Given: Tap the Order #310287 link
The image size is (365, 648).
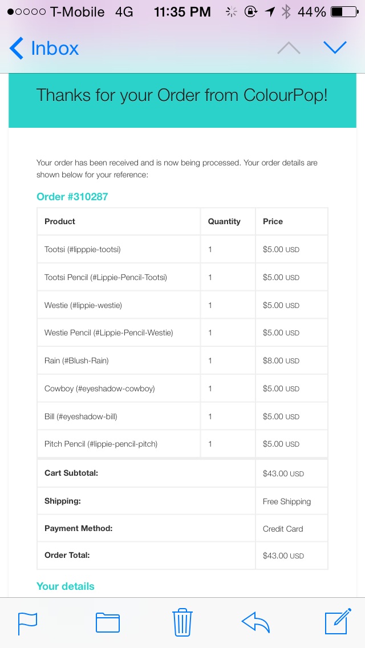Looking at the screenshot, I should [x=72, y=197].
